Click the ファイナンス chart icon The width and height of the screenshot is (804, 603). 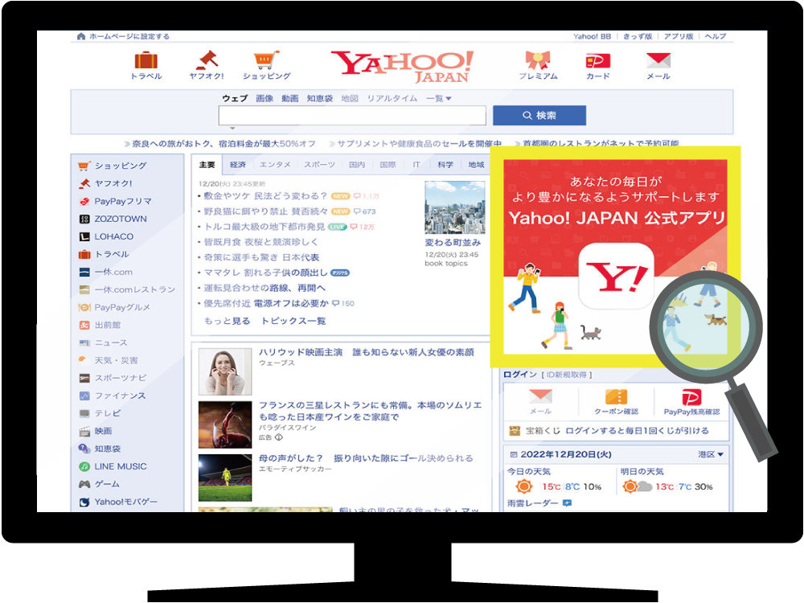(x=84, y=396)
